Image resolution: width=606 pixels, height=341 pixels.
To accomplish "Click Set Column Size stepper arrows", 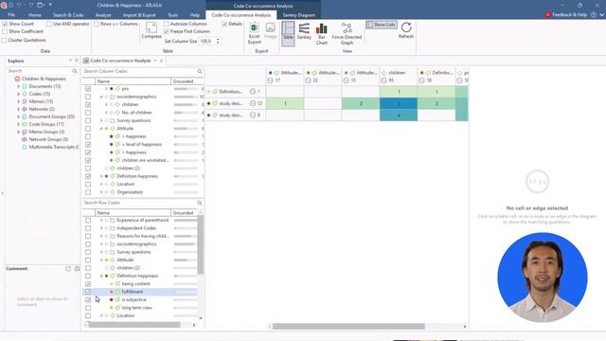I will (218, 41).
